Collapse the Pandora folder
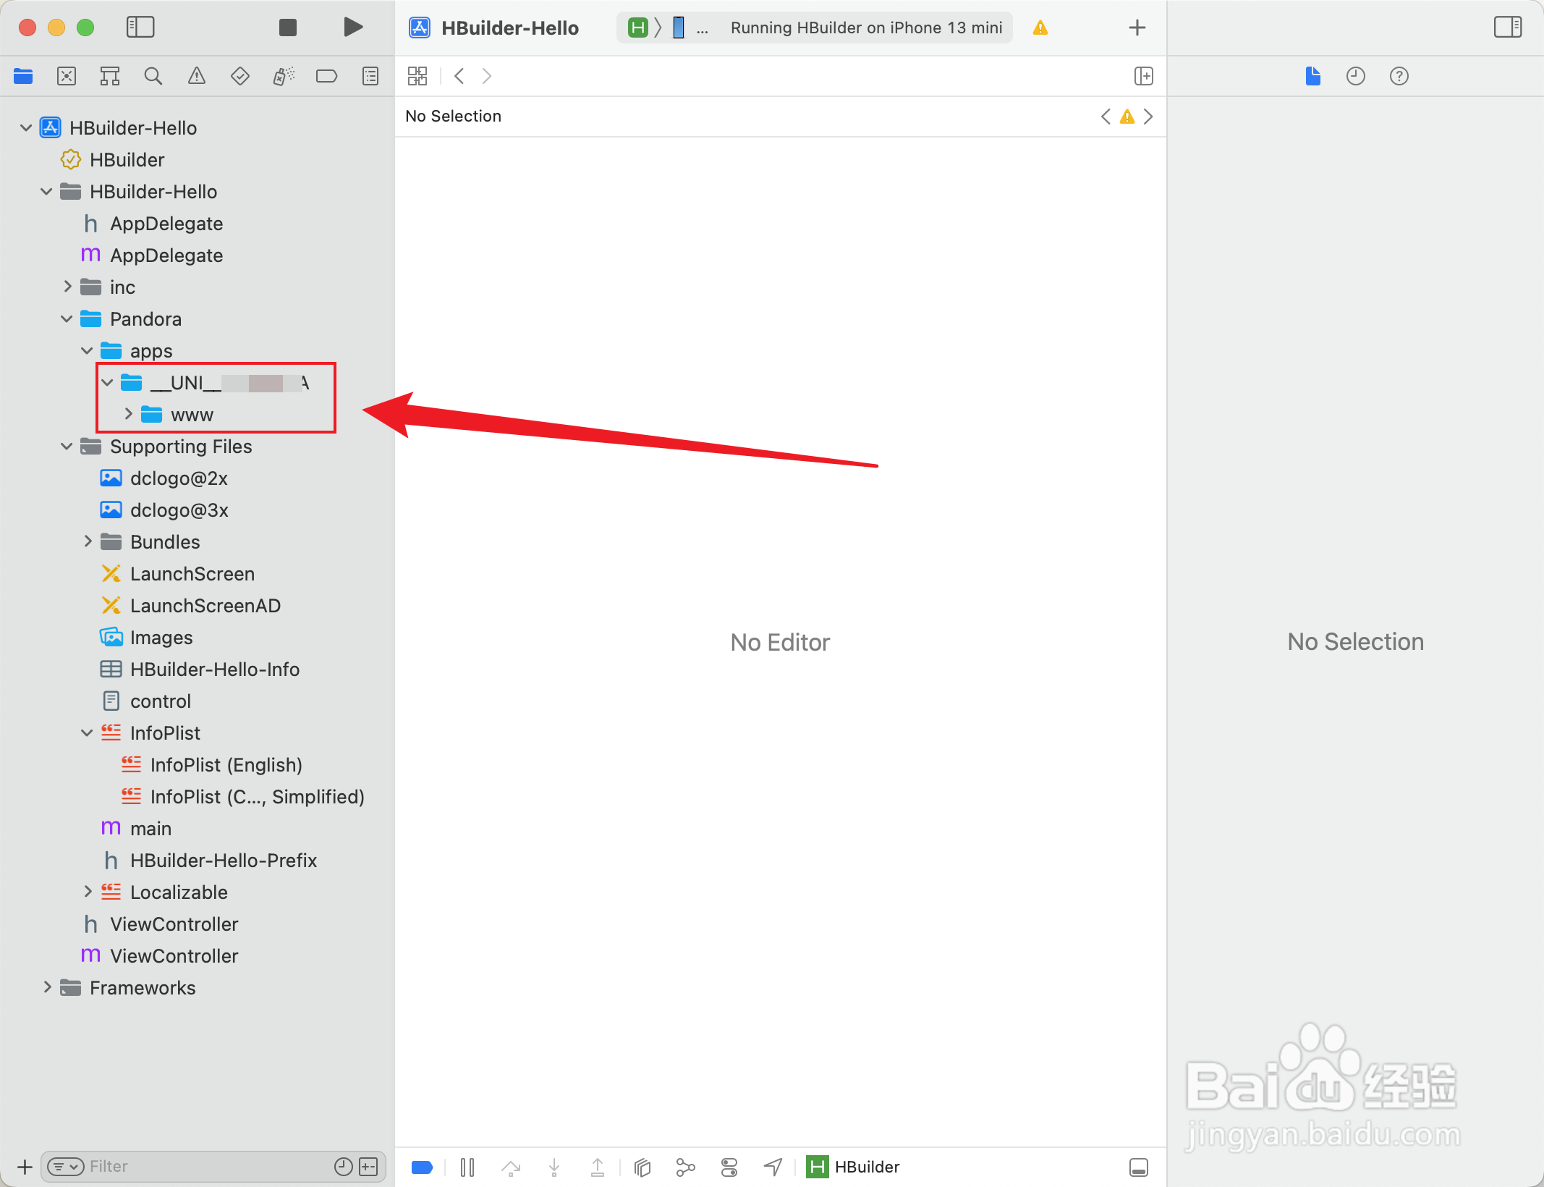The image size is (1544, 1187). click(67, 319)
